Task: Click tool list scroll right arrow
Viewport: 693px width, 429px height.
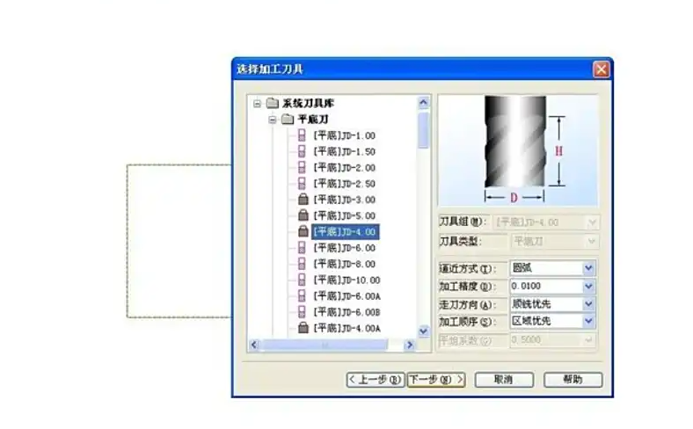Action: pyautogui.click(x=410, y=345)
